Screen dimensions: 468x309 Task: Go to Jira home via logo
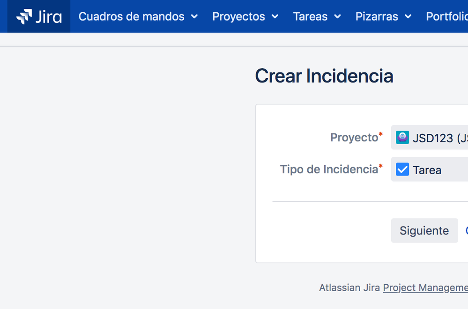click(x=39, y=16)
